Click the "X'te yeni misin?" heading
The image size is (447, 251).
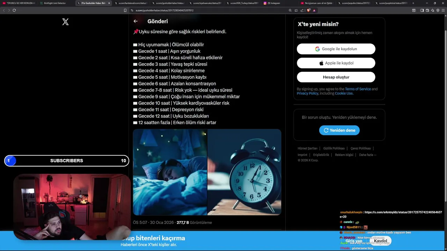pyautogui.click(x=318, y=24)
